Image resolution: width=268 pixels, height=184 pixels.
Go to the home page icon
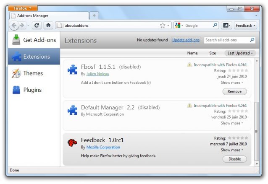(x=48, y=26)
